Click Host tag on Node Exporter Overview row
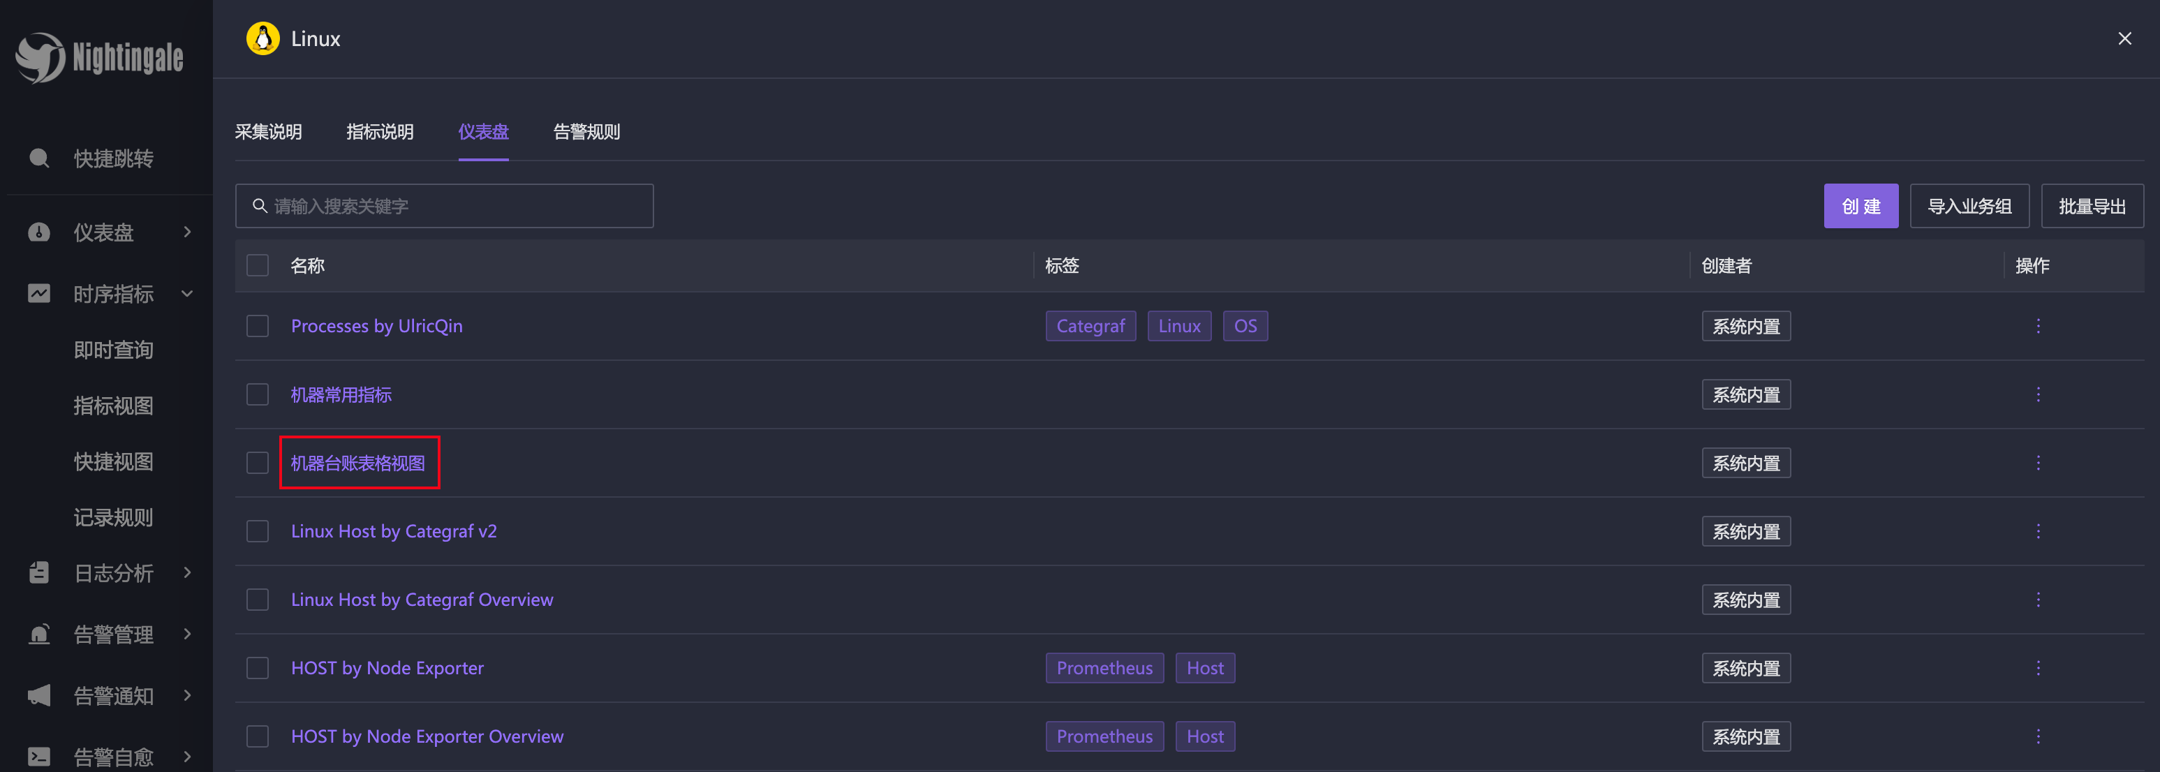The height and width of the screenshot is (772, 2160). coord(1205,736)
